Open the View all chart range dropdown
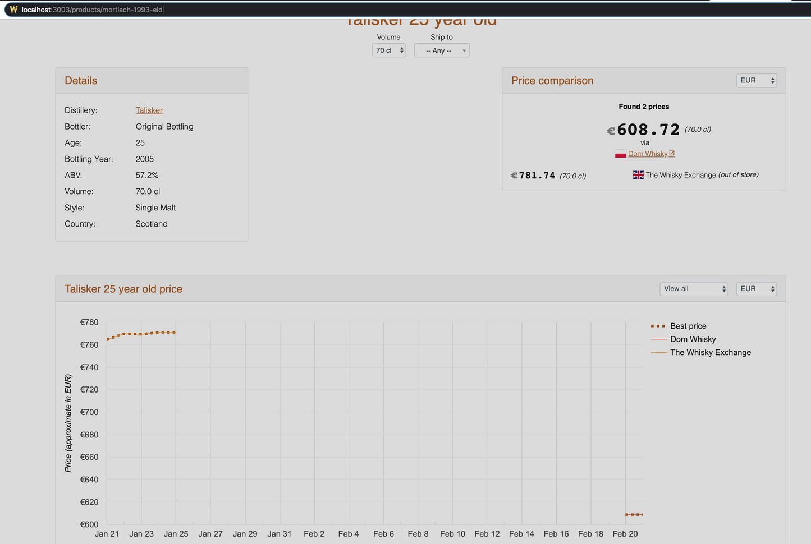Image resolution: width=811 pixels, height=544 pixels. click(694, 289)
